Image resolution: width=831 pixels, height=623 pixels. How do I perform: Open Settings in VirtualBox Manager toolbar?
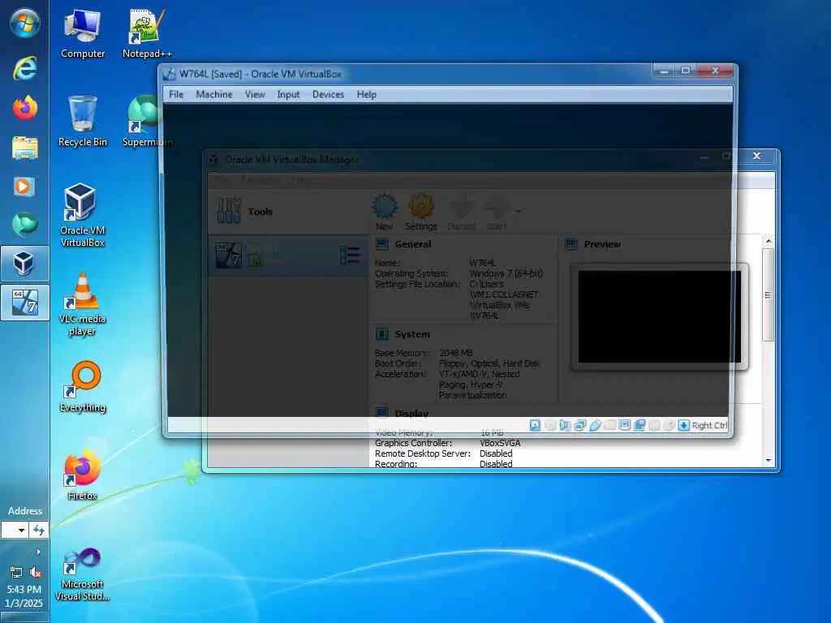tap(421, 212)
